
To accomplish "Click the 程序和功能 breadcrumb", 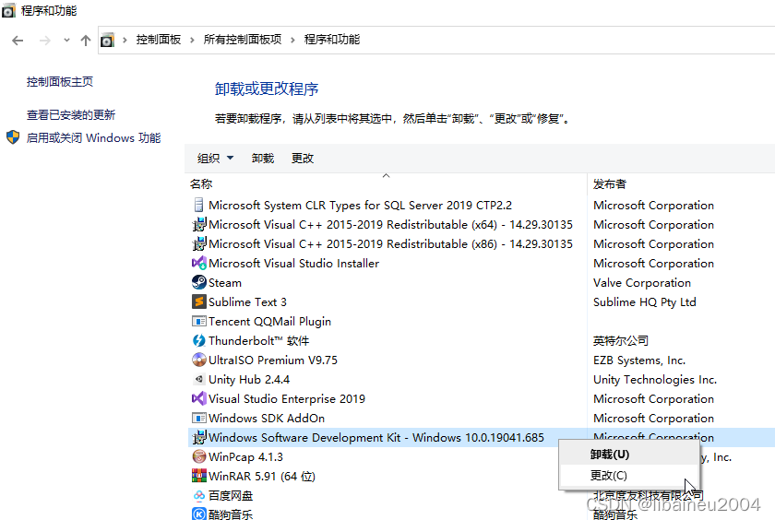I will click(x=332, y=40).
